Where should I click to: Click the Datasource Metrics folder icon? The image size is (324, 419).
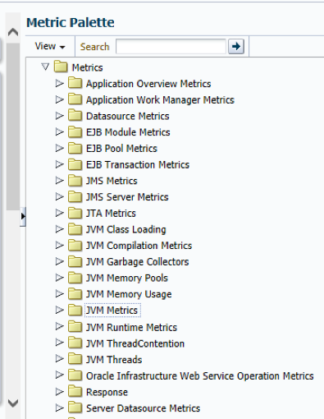75,116
